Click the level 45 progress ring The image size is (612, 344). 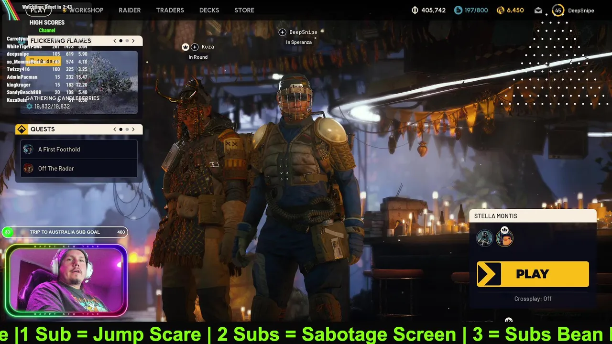[557, 10]
